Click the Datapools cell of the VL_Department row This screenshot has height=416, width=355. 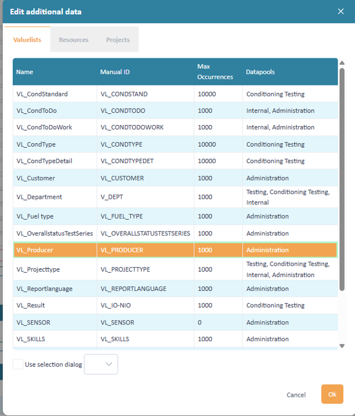(x=290, y=197)
